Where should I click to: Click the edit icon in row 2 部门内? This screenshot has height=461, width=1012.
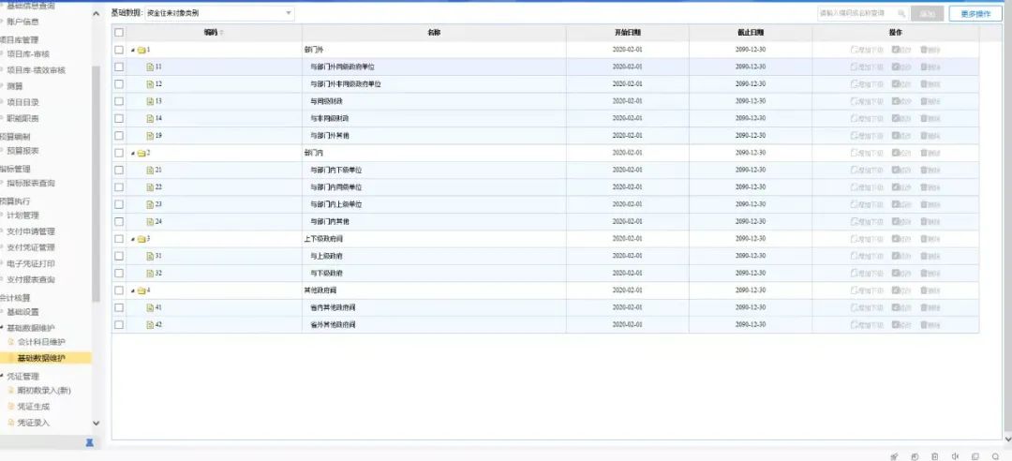click(x=897, y=153)
